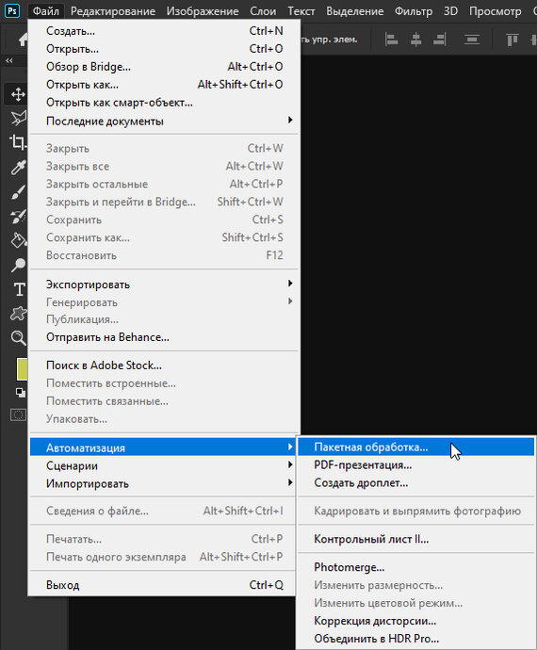Select the Crop tool
Viewport: 537px width, 650px height.
[17, 142]
